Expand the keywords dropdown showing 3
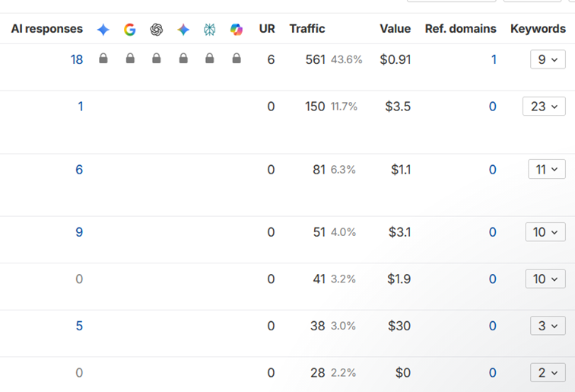Image resolution: width=575 pixels, height=392 pixels. (x=548, y=326)
